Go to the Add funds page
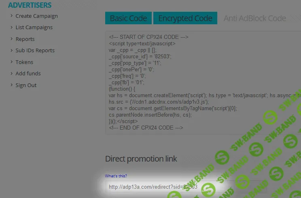 (x=28, y=74)
